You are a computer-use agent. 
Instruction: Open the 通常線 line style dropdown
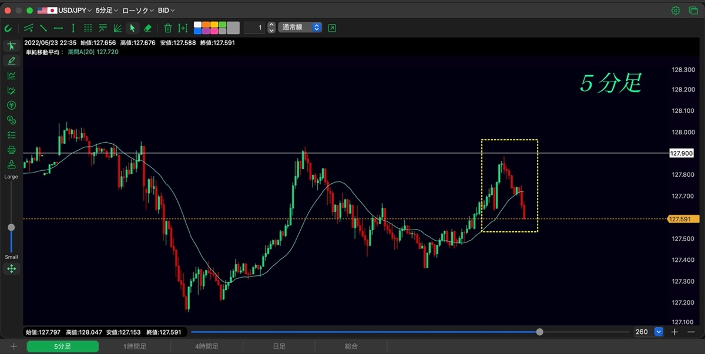pos(300,28)
